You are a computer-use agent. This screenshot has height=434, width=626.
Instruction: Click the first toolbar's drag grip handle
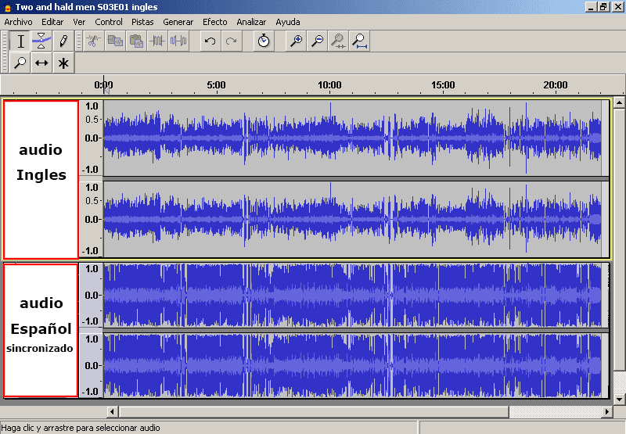click(5, 52)
